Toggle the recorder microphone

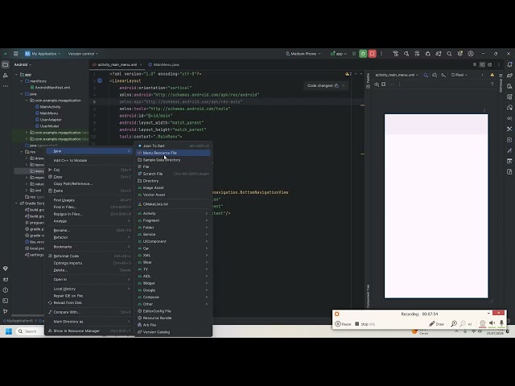coord(501,323)
